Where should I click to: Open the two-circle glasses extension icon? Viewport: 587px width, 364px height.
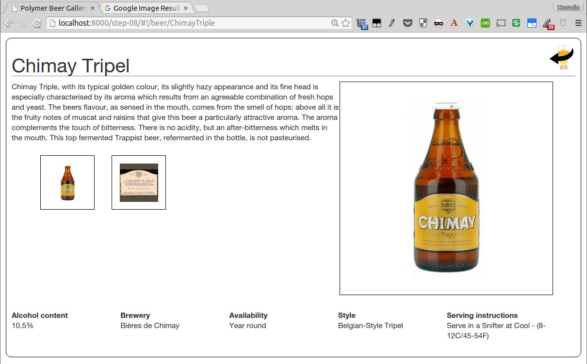(376, 23)
